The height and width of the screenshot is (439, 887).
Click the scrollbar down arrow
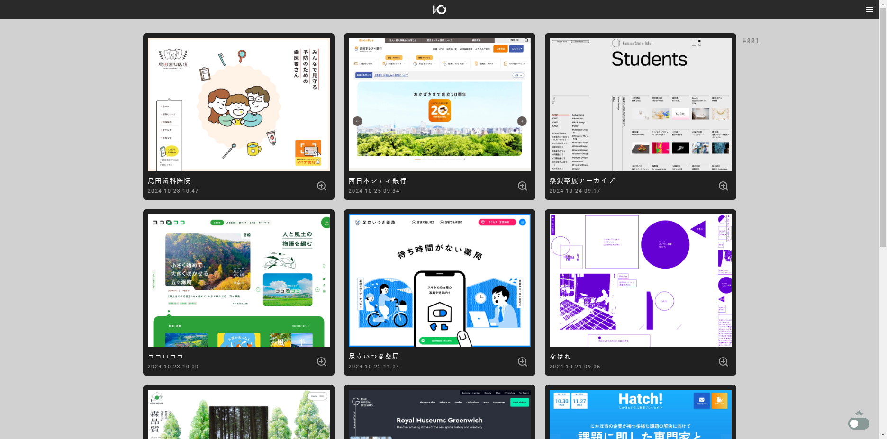click(883, 435)
